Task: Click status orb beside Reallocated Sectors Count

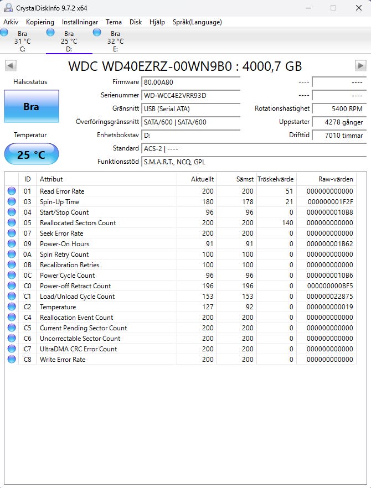Action: [12, 223]
